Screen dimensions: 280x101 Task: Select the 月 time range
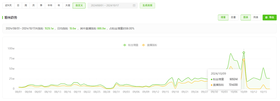33,5
